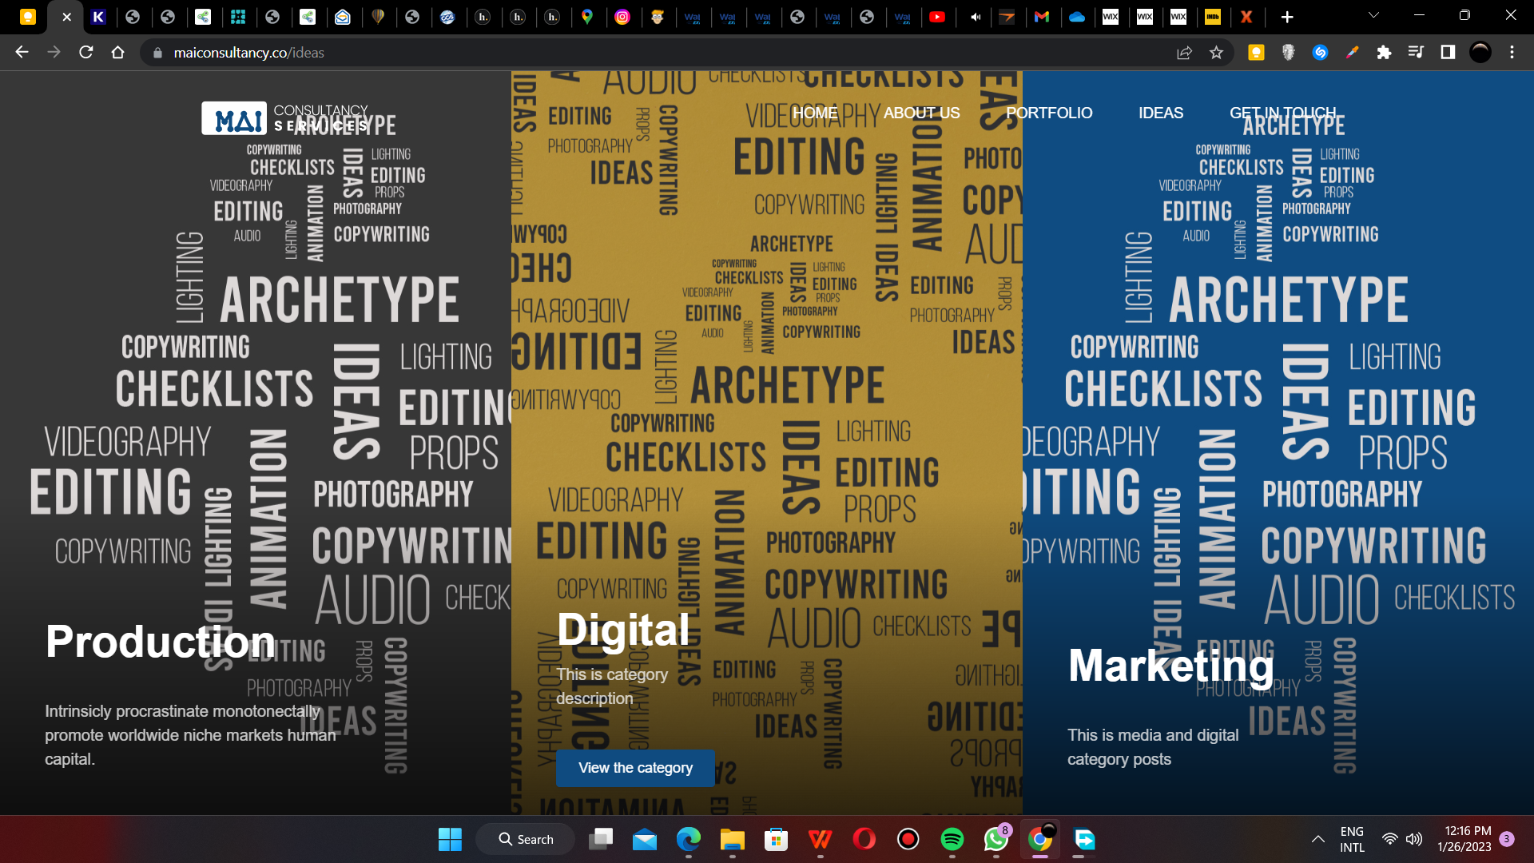Click the View the category button
1534x863 pixels.
coord(635,768)
